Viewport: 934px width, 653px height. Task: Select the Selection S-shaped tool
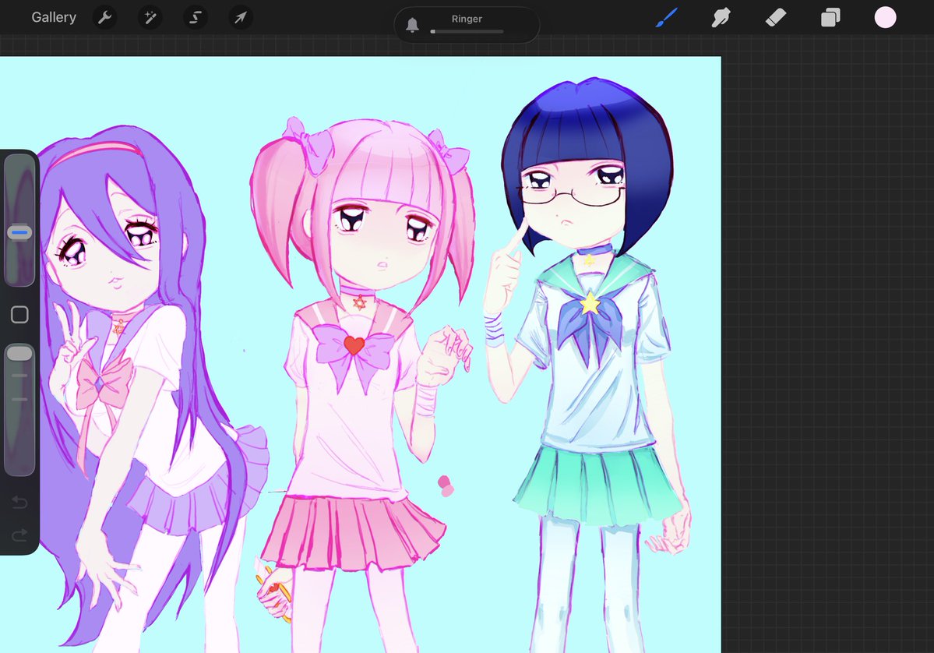coord(196,17)
